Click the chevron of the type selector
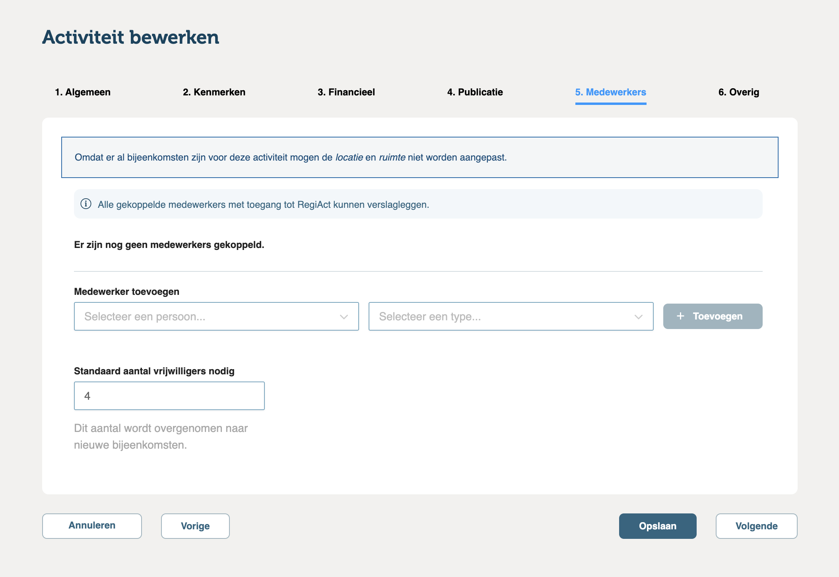This screenshot has height=577, width=839. (x=639, y=317)
